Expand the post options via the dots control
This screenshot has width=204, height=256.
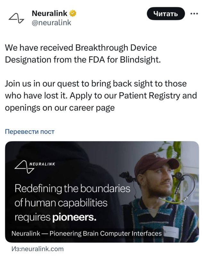pyautogui.click(x=194, y=14)
